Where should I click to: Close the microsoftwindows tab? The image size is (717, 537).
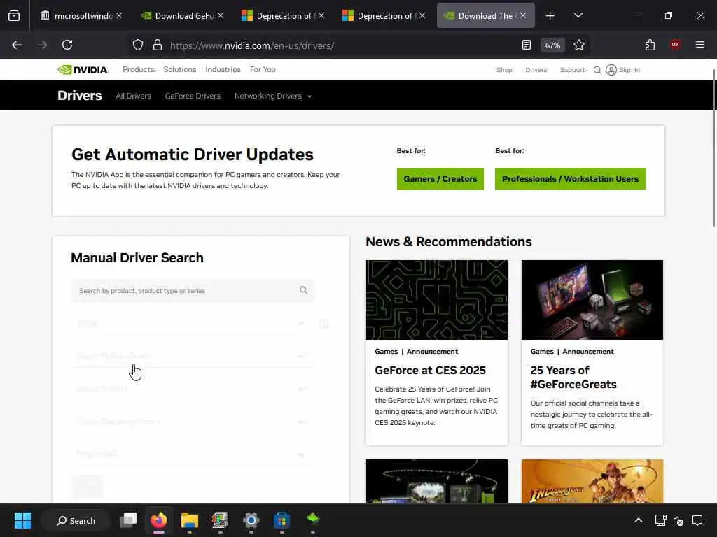click(119, 15)
